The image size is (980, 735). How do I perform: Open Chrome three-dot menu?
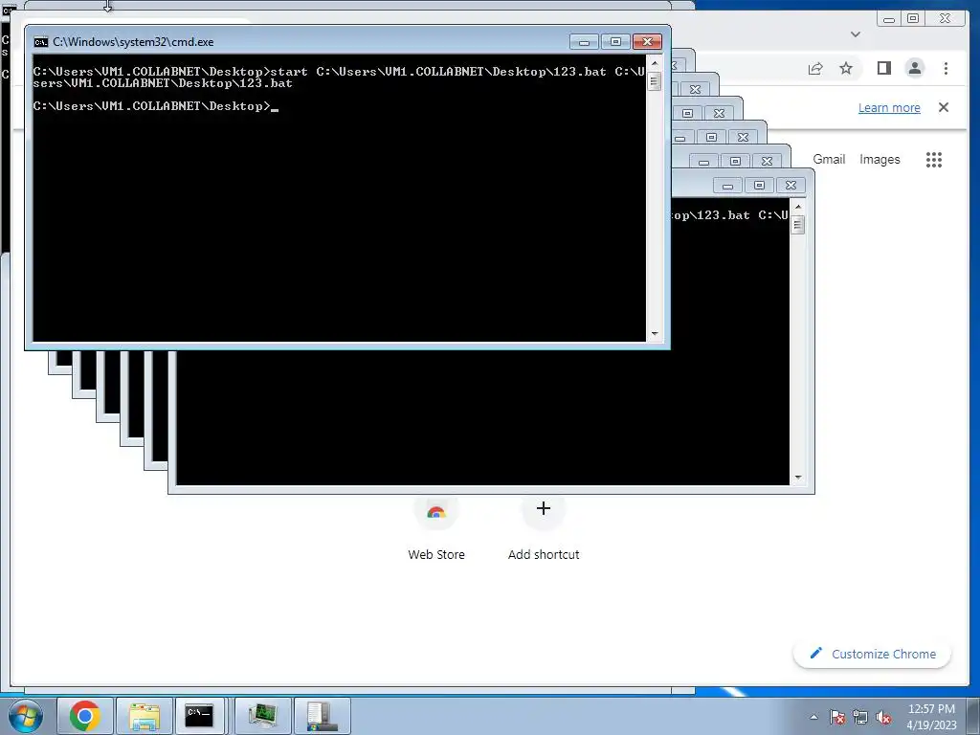946,68
